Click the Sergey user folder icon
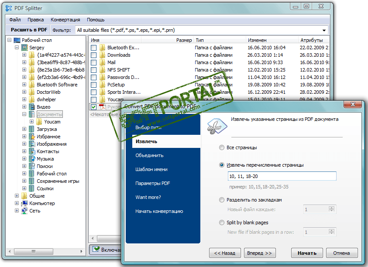The image size is (368, 267). tap(24, 48)
